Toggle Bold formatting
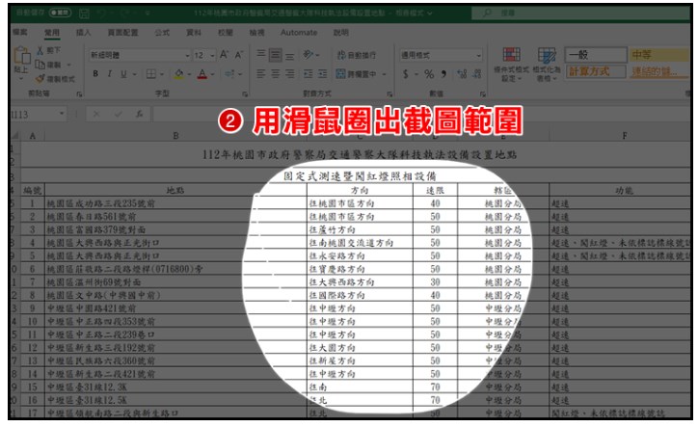This screenshot has width=698, height=427. [x=94, y=73]
